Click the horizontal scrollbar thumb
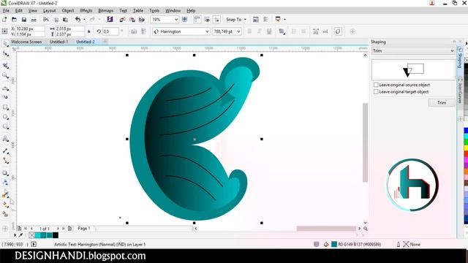This screenshot has height=263, width=468. pos(326,229)
